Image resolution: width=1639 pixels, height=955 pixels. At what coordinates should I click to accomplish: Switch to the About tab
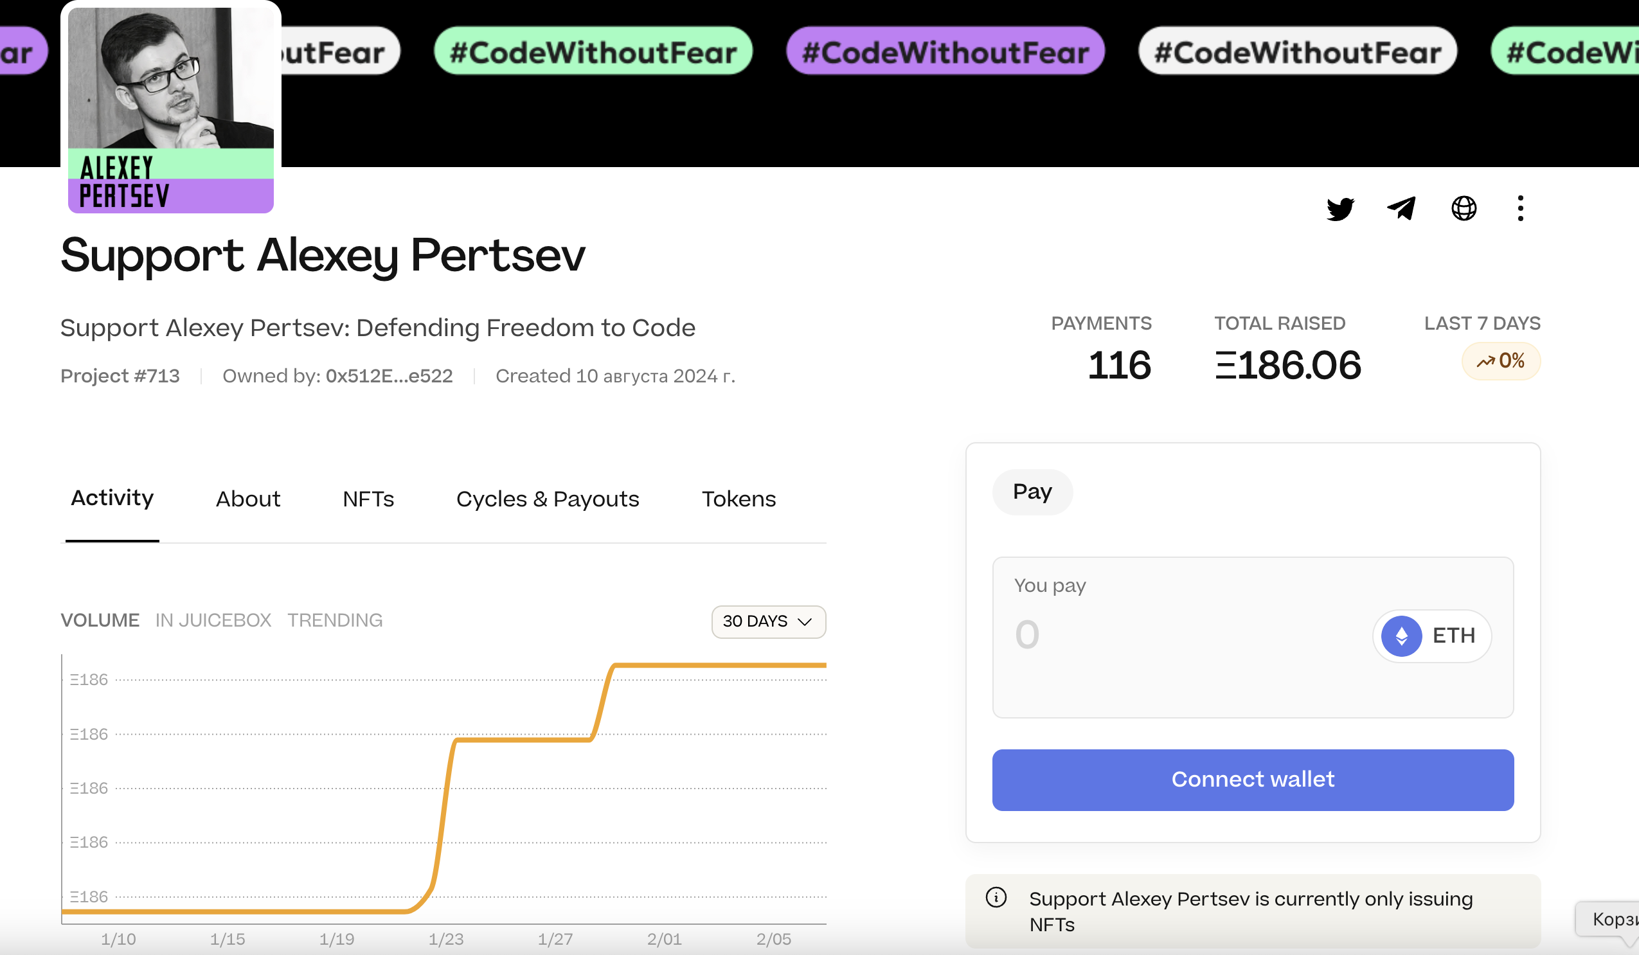248,499
